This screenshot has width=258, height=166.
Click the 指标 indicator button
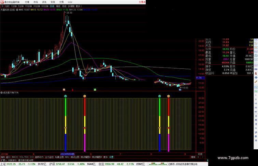(x=3, y=157)
